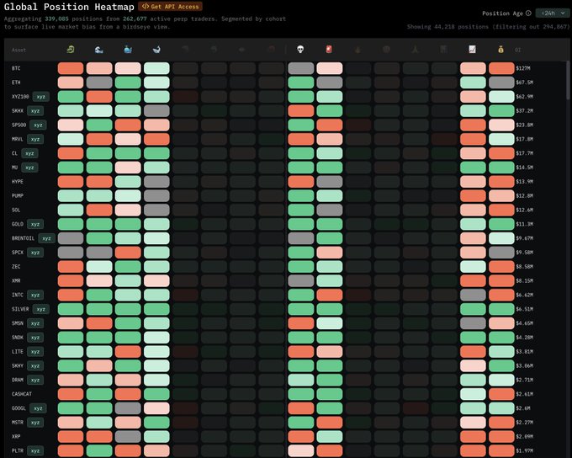Click the $14.5M open interest value
Screen dimensions: 572x458
[x=525, y=168]
